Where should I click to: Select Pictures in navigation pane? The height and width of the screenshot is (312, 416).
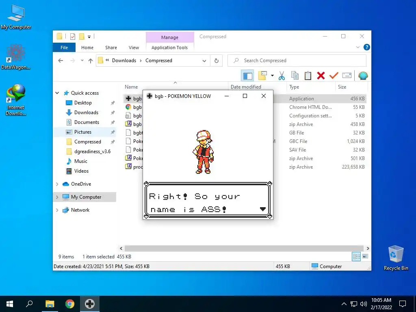[83, 132]
